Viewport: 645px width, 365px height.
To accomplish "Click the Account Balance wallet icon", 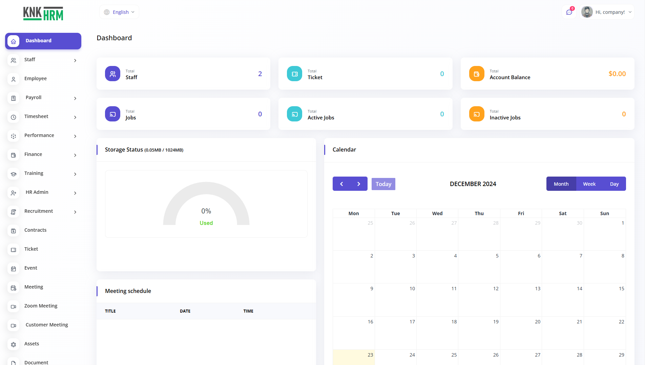I will [476, 74].
